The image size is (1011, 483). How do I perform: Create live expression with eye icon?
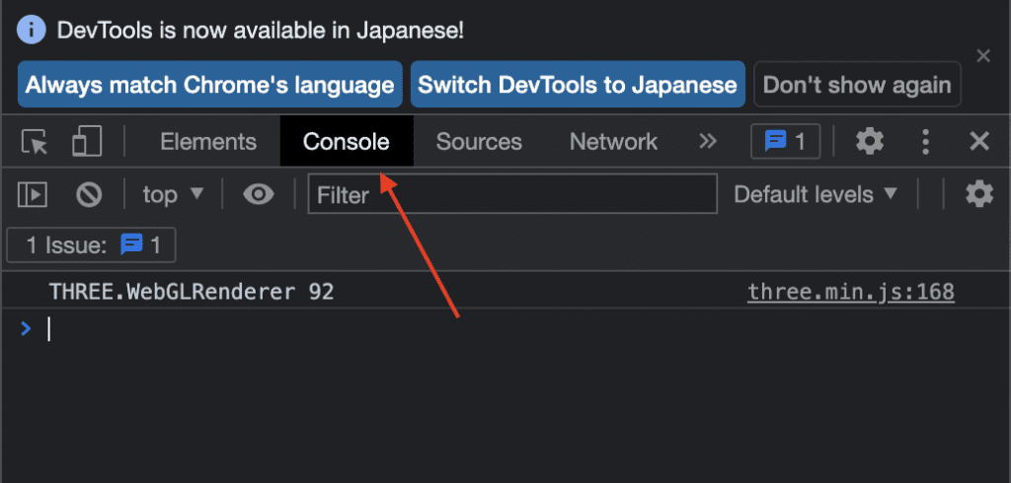click(x=259, y=194)
